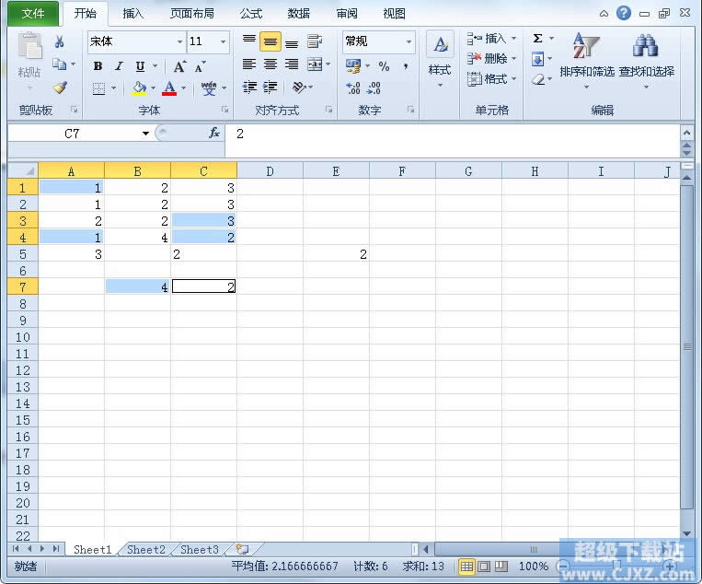Insert a new worksheet tab icon
Image resolution: width=702 pixels, height=584 pixels.
point(242,549)
